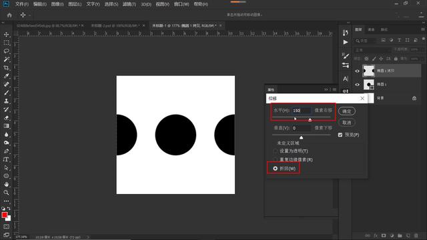The image size is (427, 240).
Task: Select the Wrap Around (W) radio option
Action: pos(276,169)
